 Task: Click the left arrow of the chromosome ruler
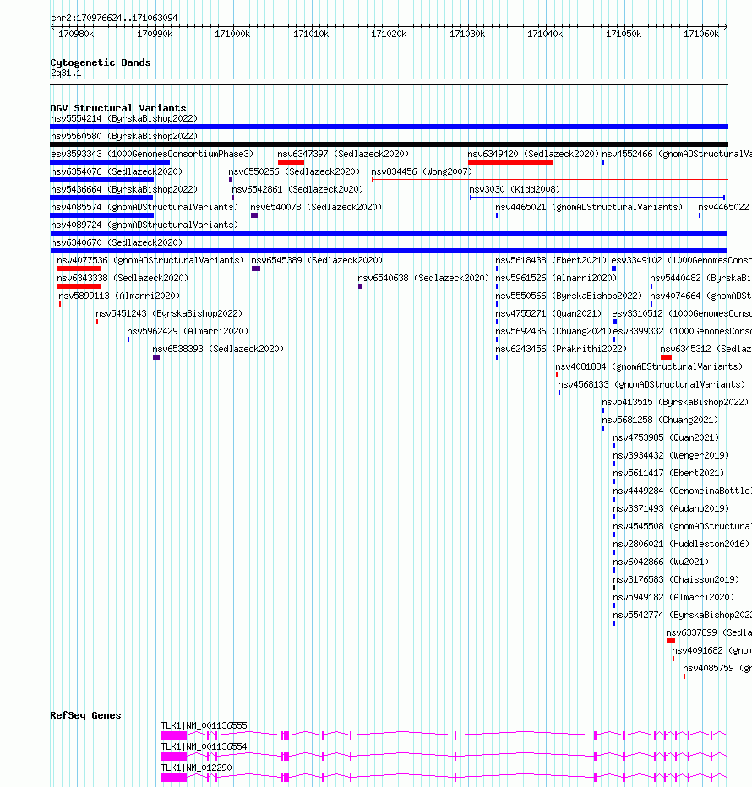point(53,26)
